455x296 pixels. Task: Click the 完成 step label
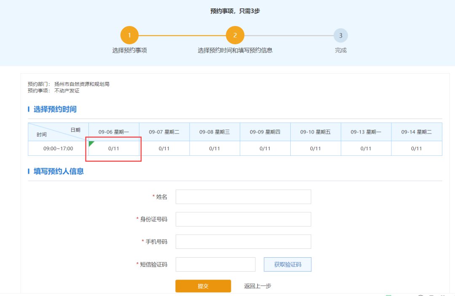click(x=340, y=51)
